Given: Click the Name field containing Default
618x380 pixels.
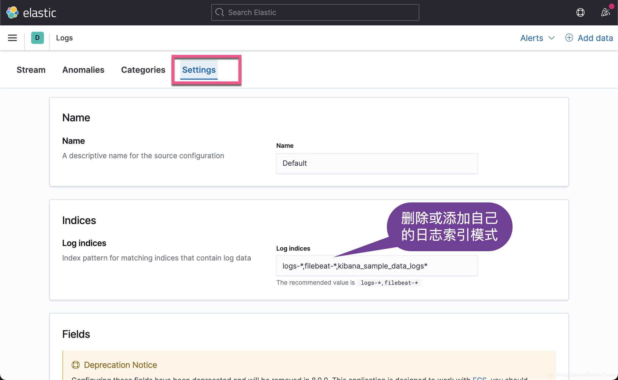Looking at the screenshot, I should click(x=377, y=163).
